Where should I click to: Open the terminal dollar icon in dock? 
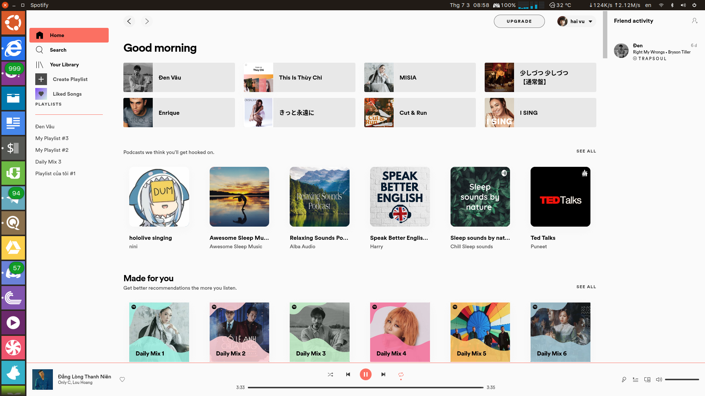pos(13,148)
